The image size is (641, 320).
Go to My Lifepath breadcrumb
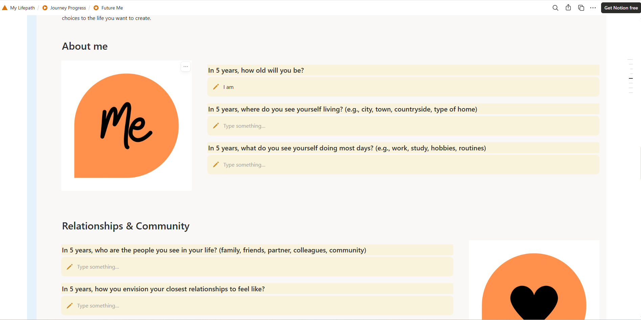click(22, 8)
